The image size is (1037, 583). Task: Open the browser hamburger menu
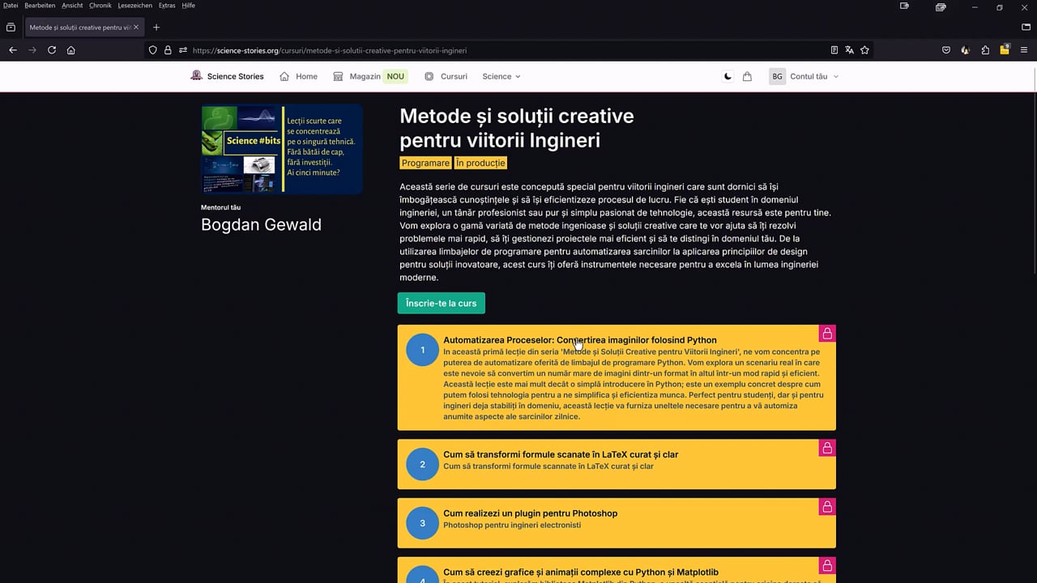(x=1024, y=50)
